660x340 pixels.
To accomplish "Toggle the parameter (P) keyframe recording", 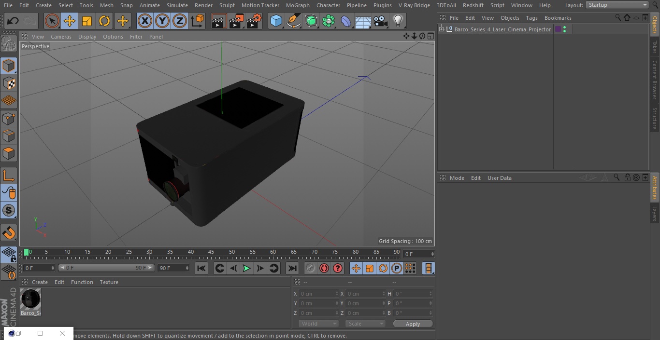I will tap(397, 268).
